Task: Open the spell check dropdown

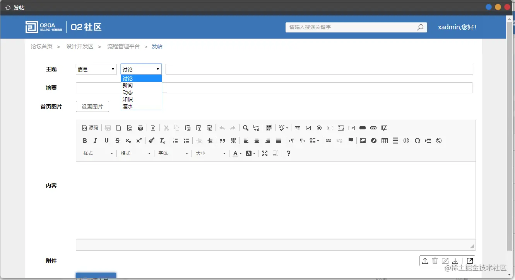Action: click(x=283, y=128)
